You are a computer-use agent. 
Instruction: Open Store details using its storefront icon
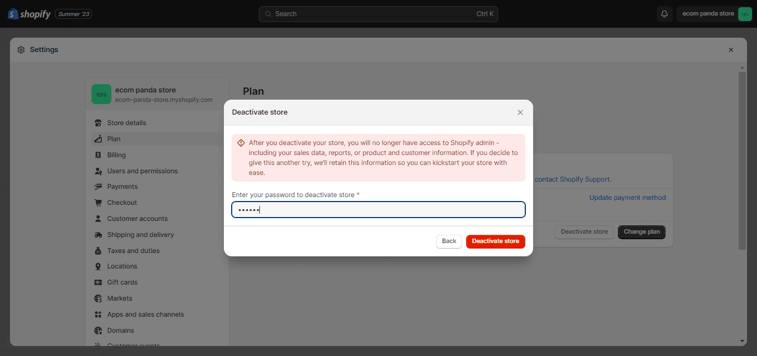[x=98, y=122]
